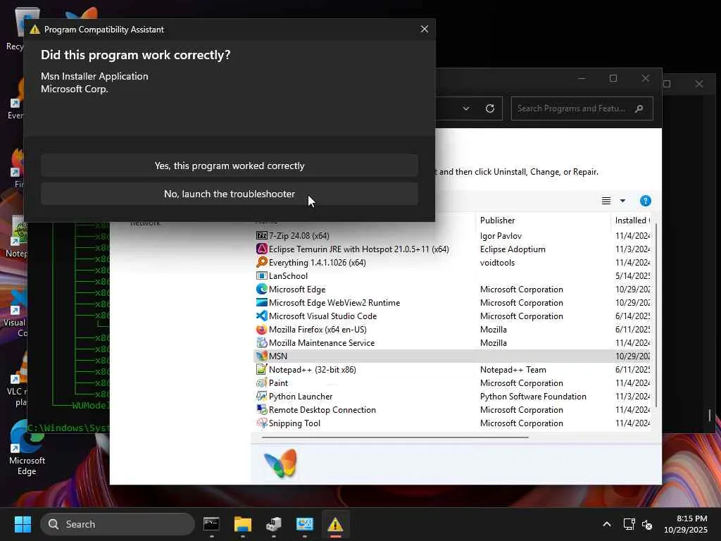Viewport: 721px width, 541px height.
Task: Click the 'Igor Pavlov' publisher cell
Action: tap(501, 235)
